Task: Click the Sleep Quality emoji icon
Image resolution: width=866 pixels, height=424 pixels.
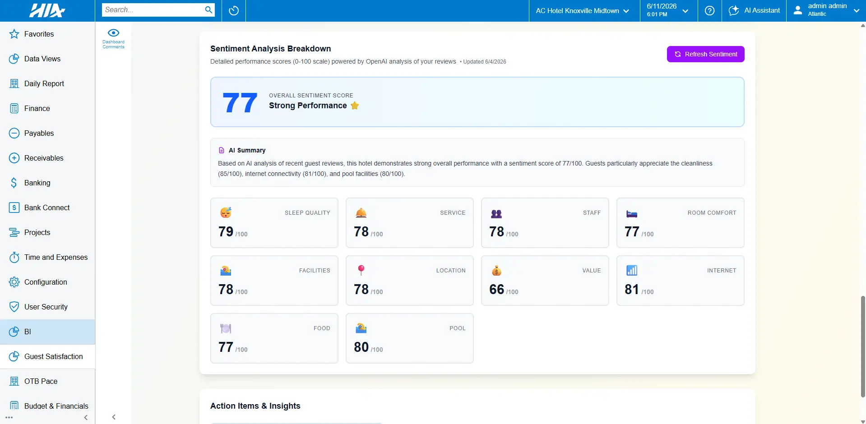Action: [x=226, y=212]
